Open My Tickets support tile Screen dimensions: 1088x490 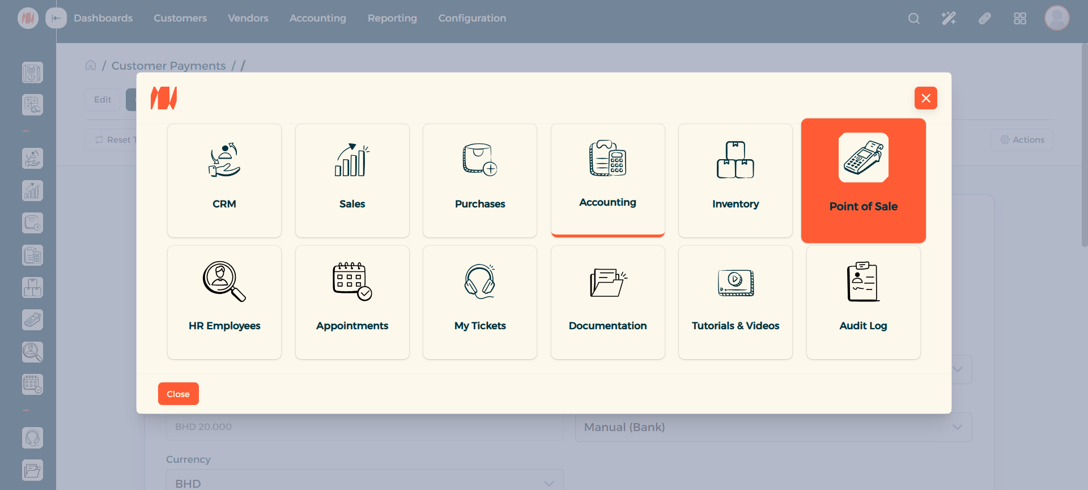point(480,302)
